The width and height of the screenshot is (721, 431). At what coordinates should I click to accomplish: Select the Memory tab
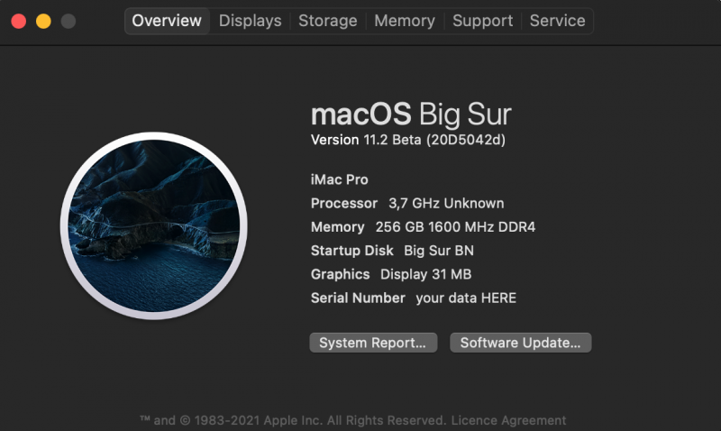(x=405, y=21)
